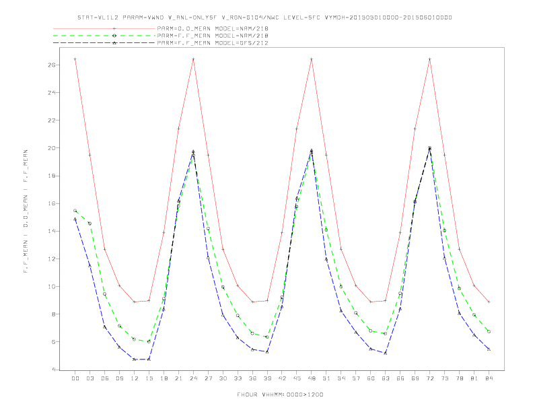Click the blue dashed legend line sample
Screen dimensions: 533x412
pyautogui.click(x=104, y=43)
